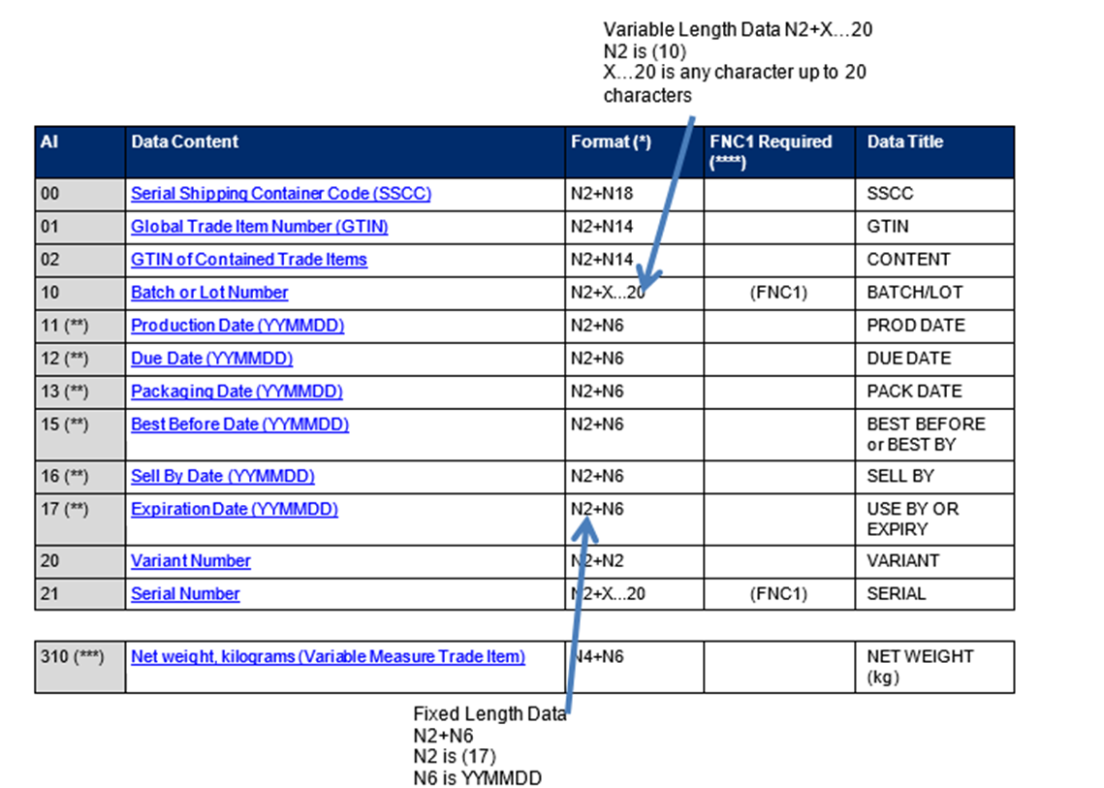
Task: Select AI cell 11 (**)
Action: [80, 327]
